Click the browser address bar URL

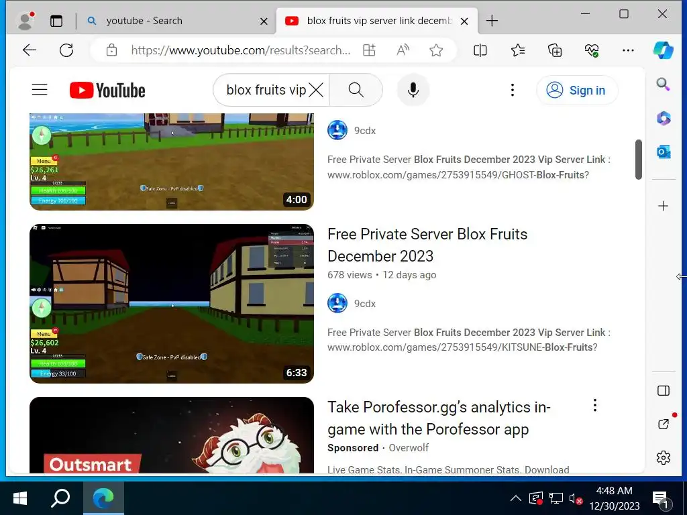pos(241,50)
